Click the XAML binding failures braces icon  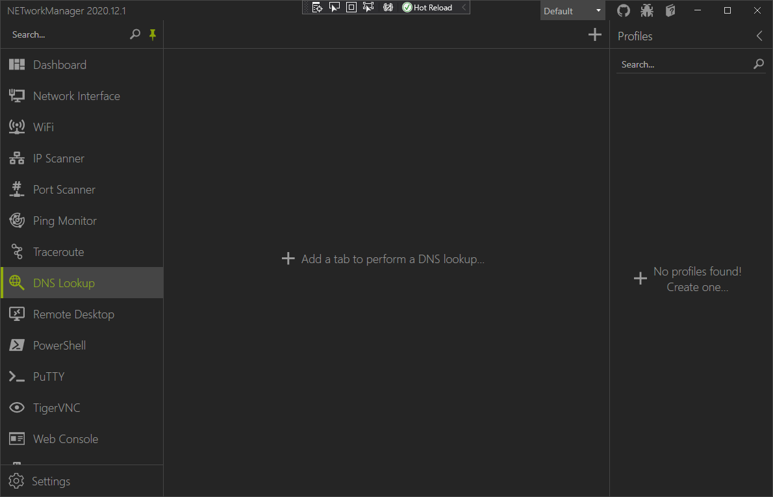(388, 7)
